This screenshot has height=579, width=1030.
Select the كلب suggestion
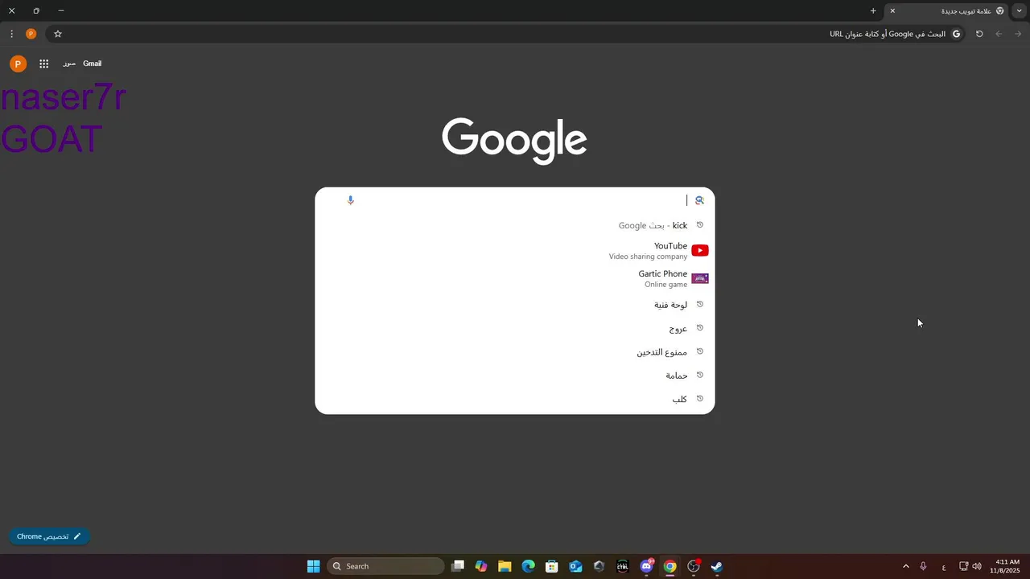click(515, 399)
